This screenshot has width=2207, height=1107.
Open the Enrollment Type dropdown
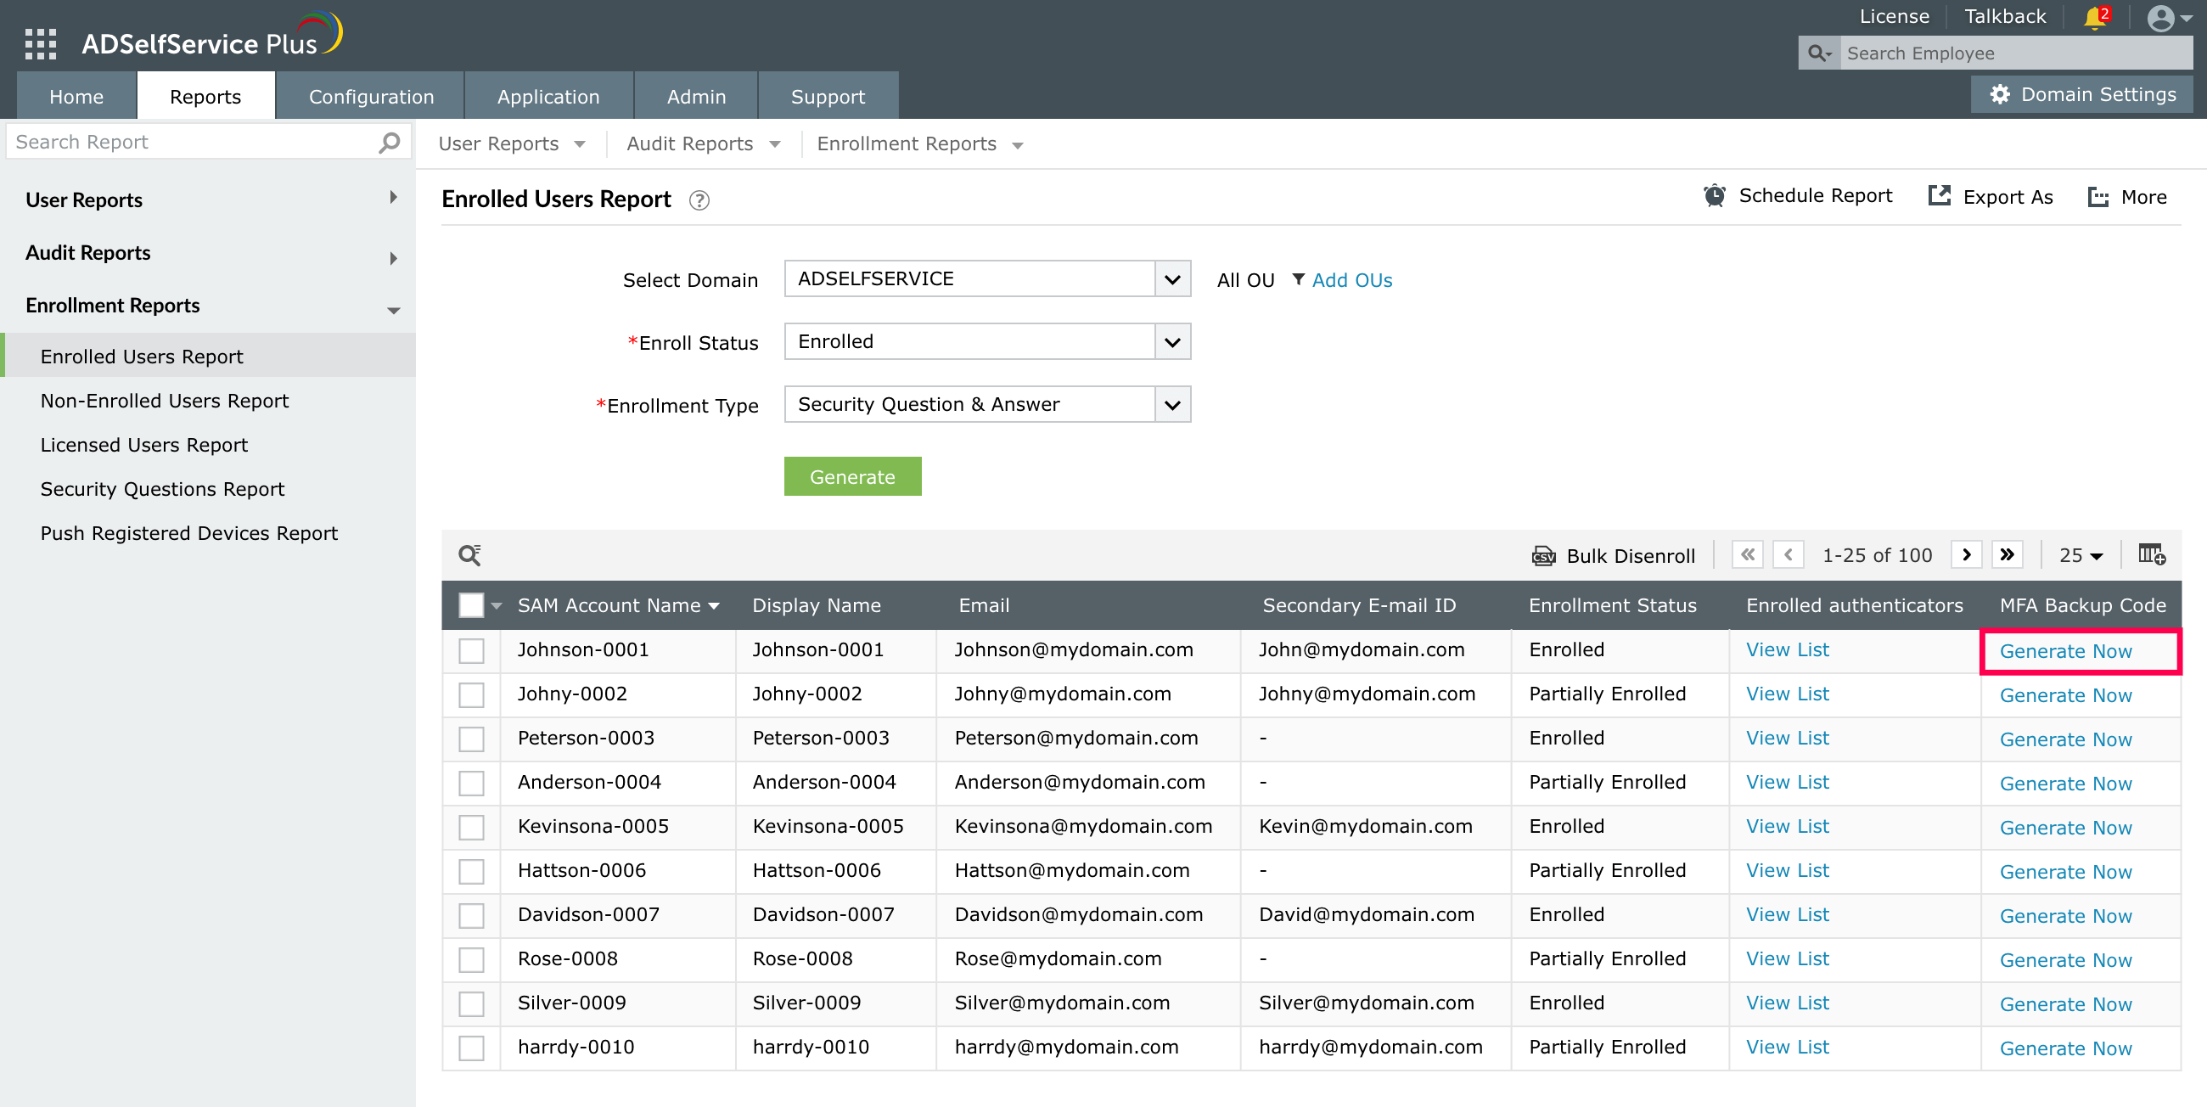click(1172, 404)
